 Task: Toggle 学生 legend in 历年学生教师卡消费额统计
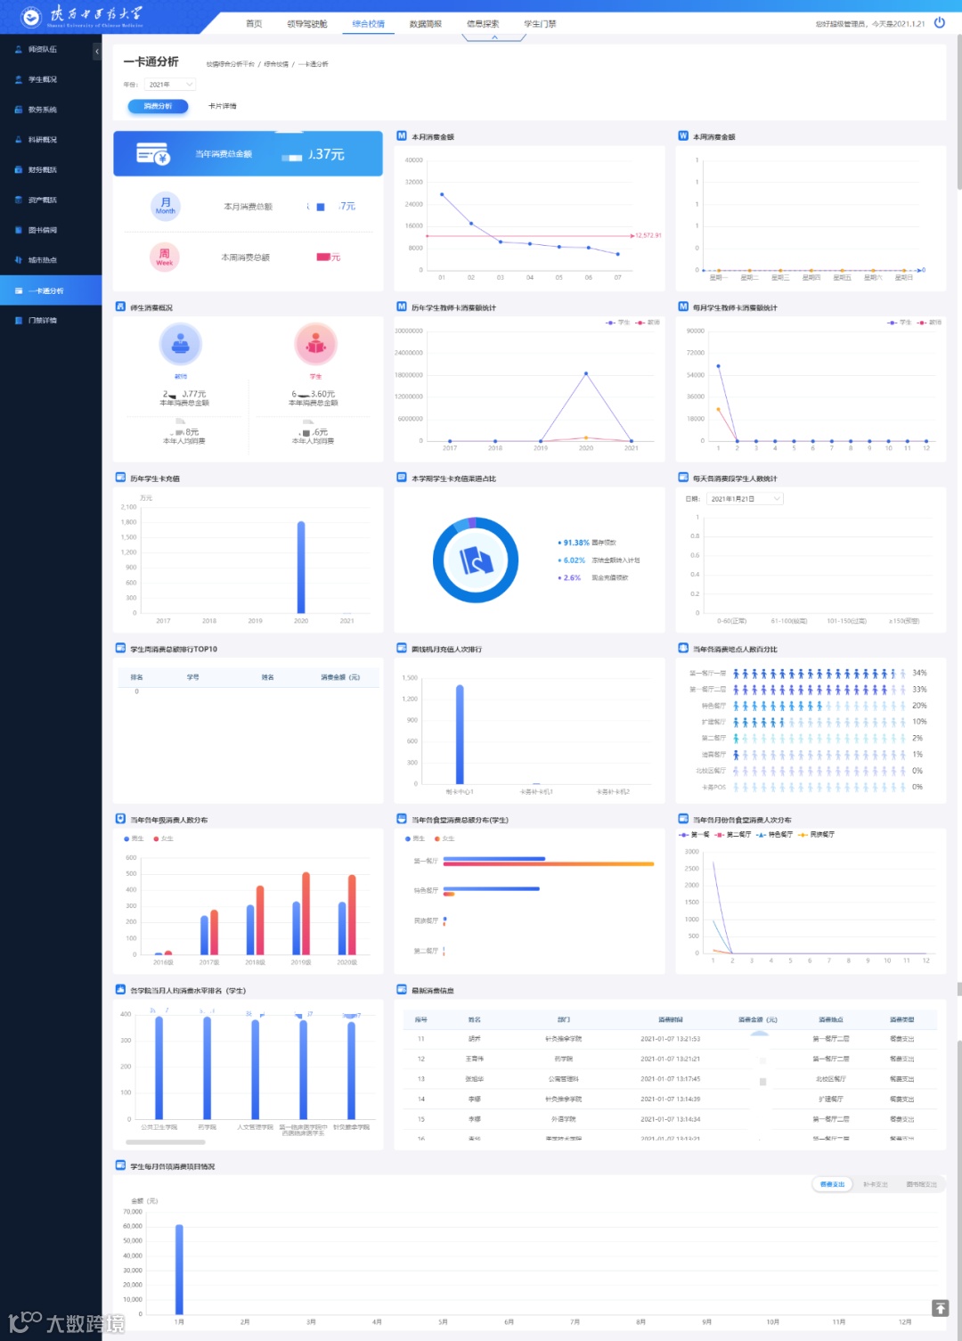[x=617, y=323]
